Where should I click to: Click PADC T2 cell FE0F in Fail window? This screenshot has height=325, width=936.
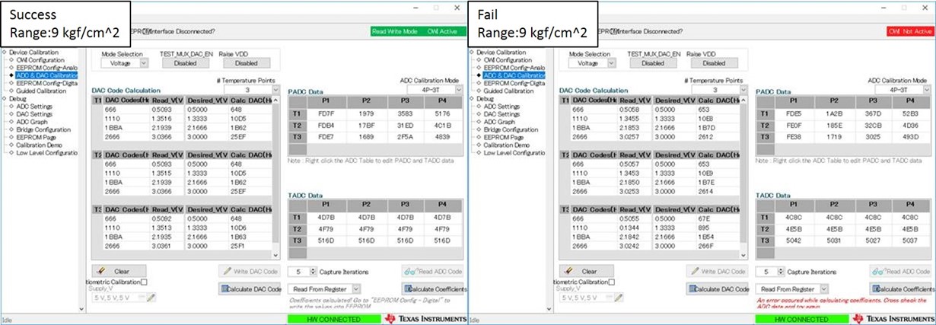(794, 125)
